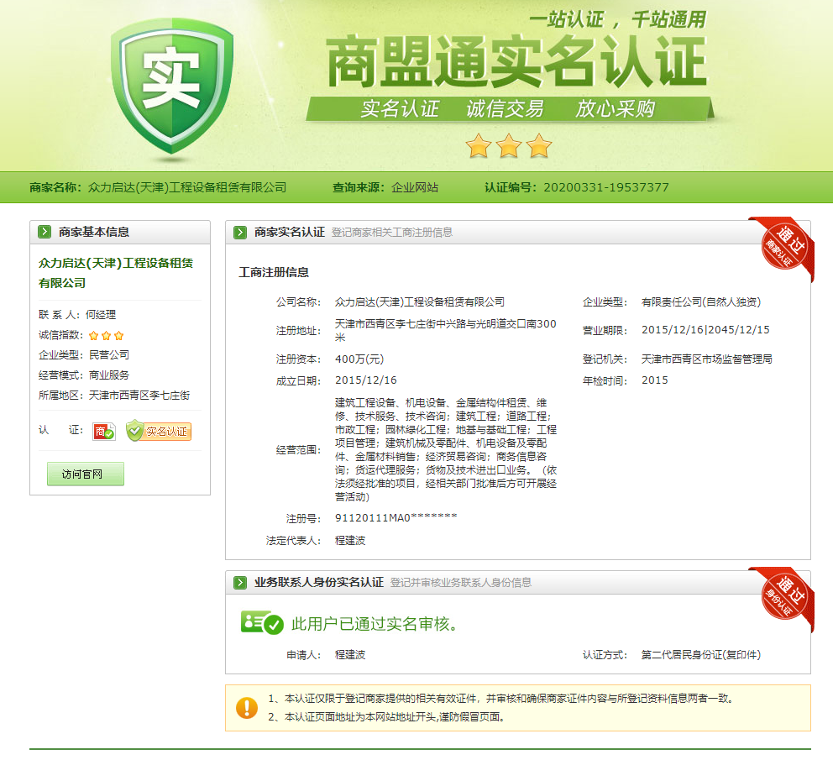This screenshot has height=760, width=833.
Task: Click the red 通过 身份认证 ribbon stamp
Action: pos(785,596)
